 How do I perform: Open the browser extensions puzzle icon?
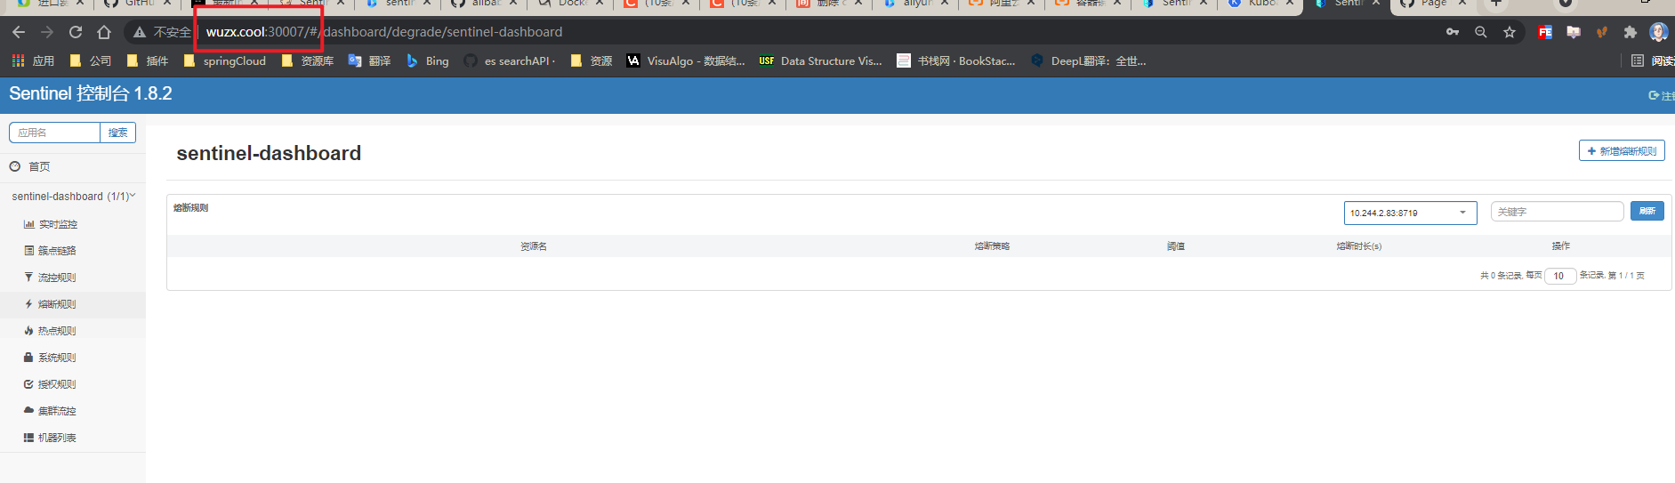[x=1631, y=32]
